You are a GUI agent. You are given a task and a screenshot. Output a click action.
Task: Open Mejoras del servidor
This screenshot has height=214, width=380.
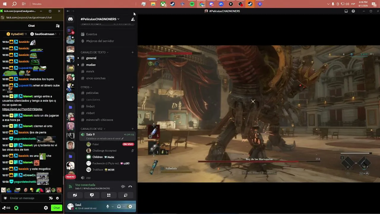[107, 41]
